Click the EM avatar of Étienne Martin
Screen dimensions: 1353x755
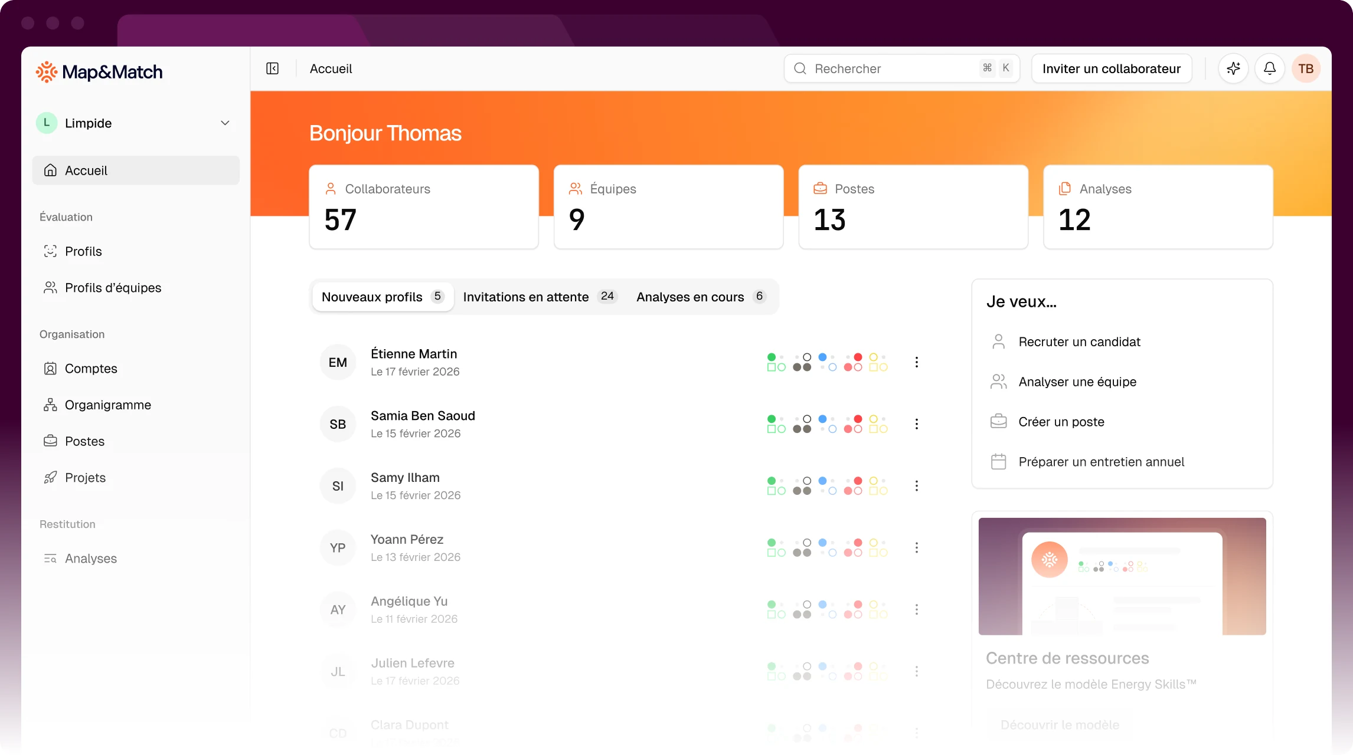(338, 362)
